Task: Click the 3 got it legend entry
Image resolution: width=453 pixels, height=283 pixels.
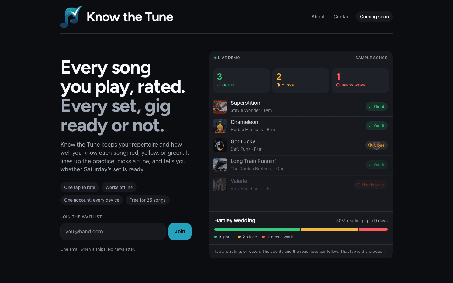Action: pos(224,237)
